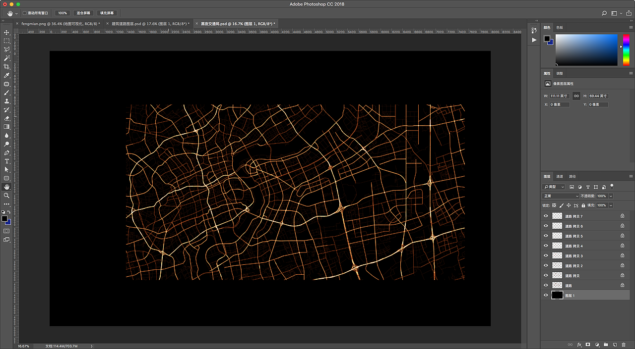This screenshot has height=349, width=635.
Task: Open the Actions panel play icon
Action: 534,40
